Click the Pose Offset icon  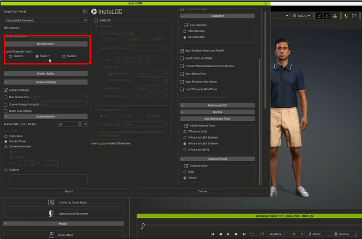pos(51,235)
